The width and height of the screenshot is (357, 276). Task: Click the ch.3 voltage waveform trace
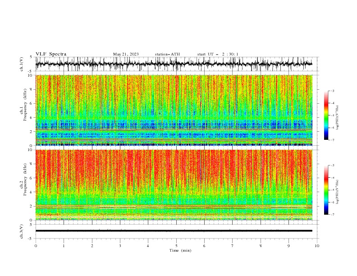pos(174,231)
